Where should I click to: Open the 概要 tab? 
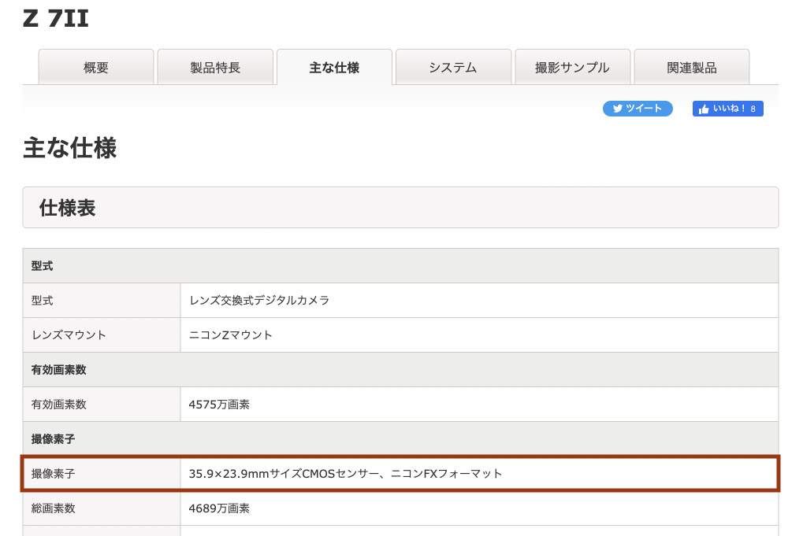click(96, 67)
